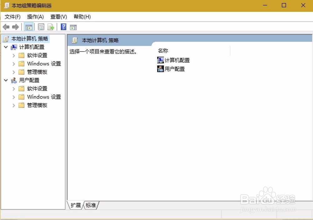Open the 操作(A) menu

35,17
